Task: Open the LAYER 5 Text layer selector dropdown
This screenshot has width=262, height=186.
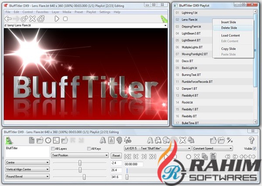Action: pyautogui.click(x=158, y=148)
